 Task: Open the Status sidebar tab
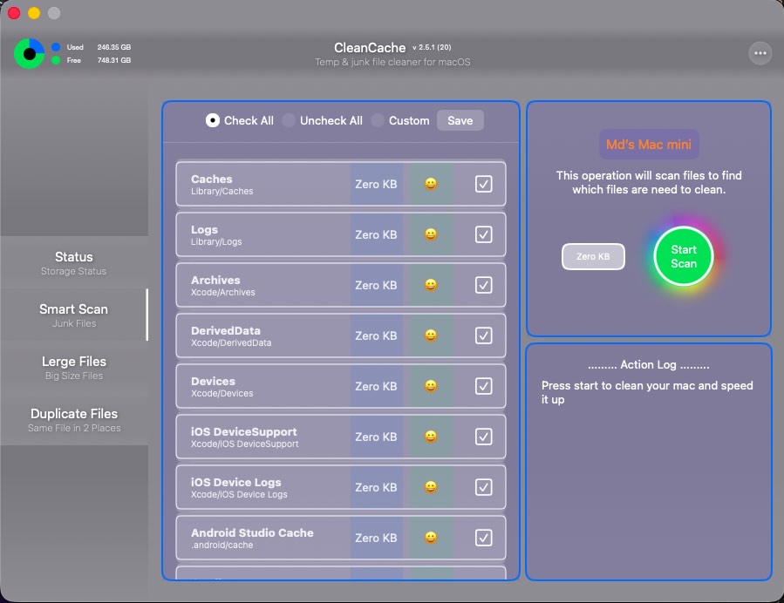74,263
